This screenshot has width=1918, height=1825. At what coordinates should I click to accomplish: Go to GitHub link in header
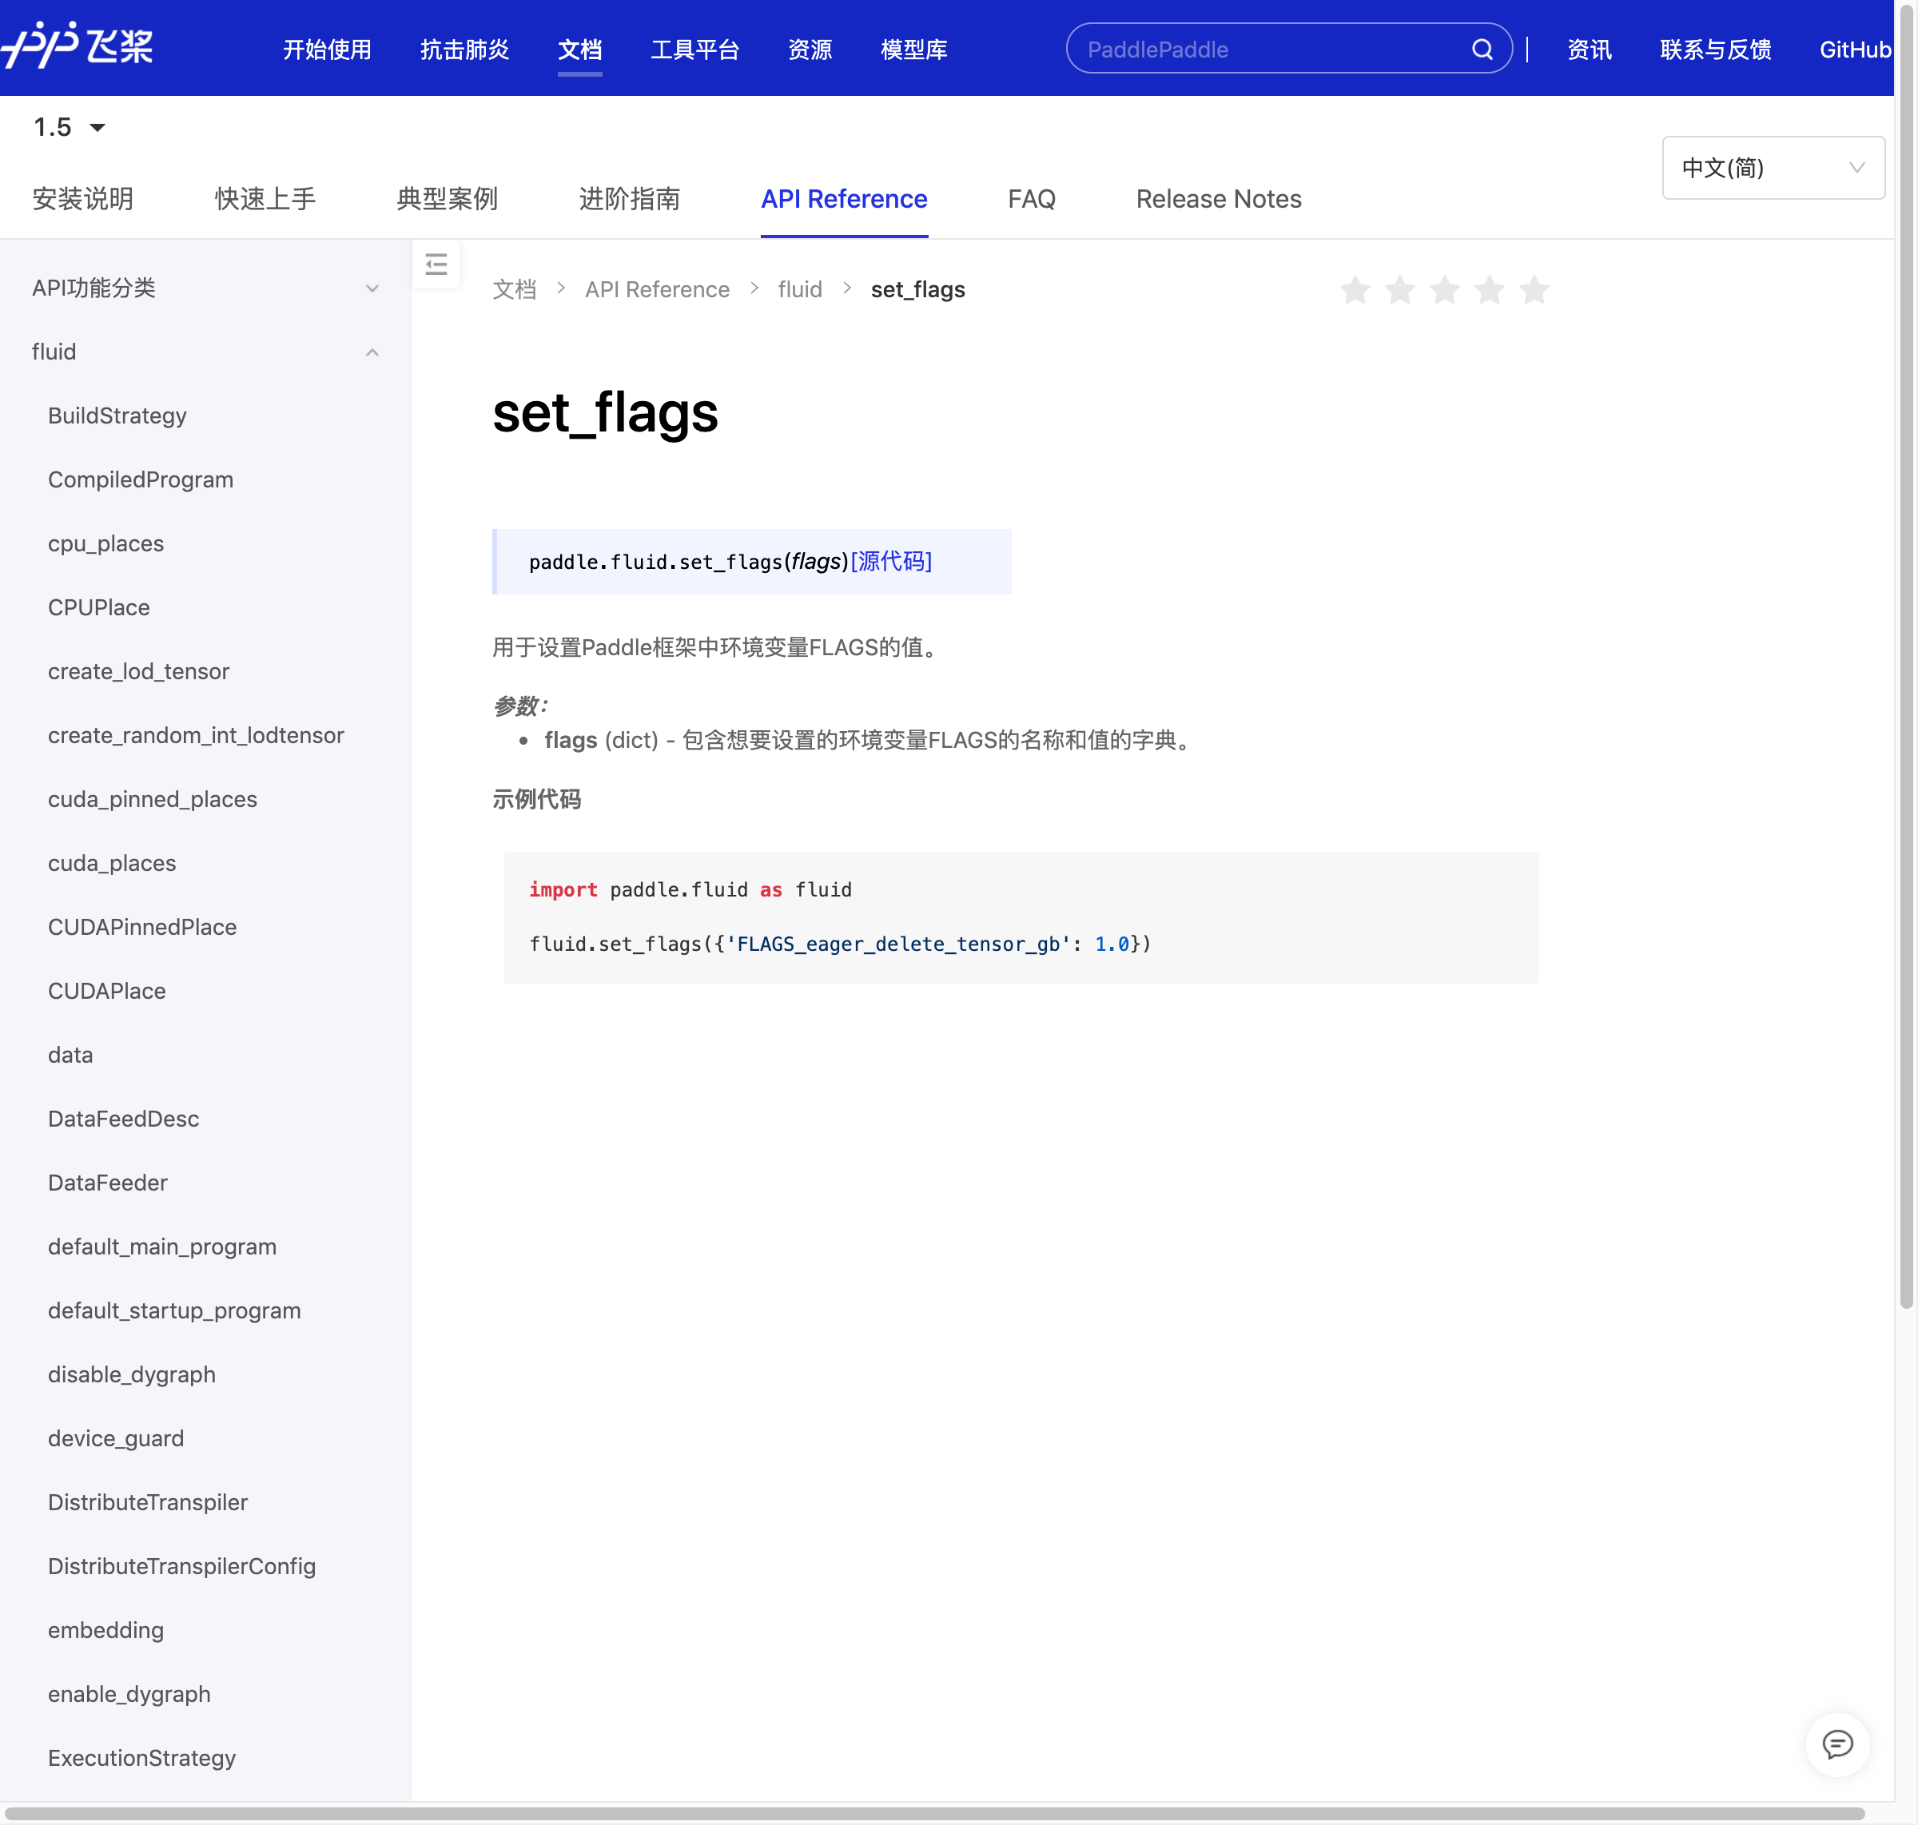tap(1854, 50)
